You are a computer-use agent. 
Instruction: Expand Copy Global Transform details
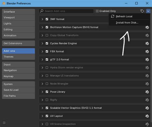tap(42, 35)
